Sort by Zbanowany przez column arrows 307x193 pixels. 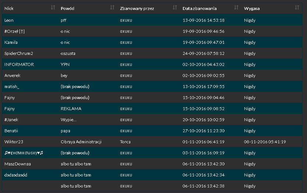click(x=175, y=8)
